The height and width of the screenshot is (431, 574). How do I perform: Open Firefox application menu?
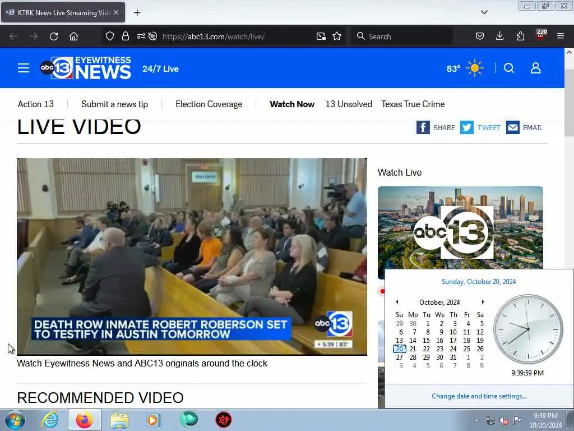[561, 36]
